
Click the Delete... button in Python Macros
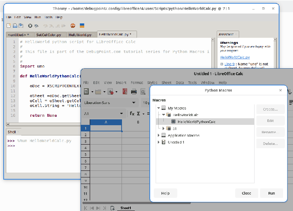[270, 143]
